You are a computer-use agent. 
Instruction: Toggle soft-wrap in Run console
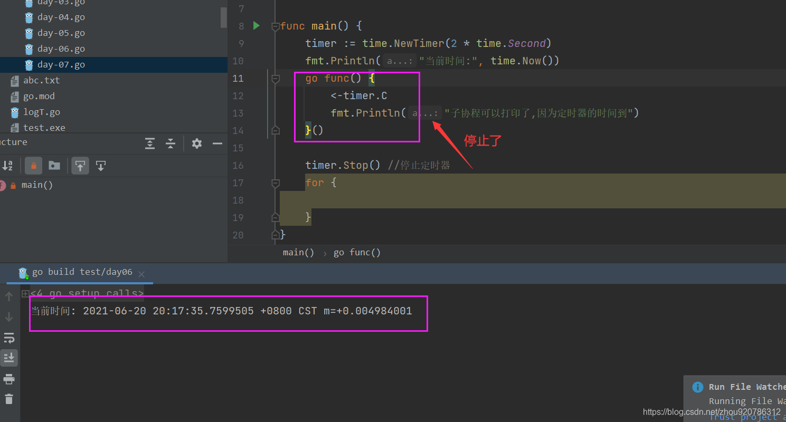(x=9, y=338)
